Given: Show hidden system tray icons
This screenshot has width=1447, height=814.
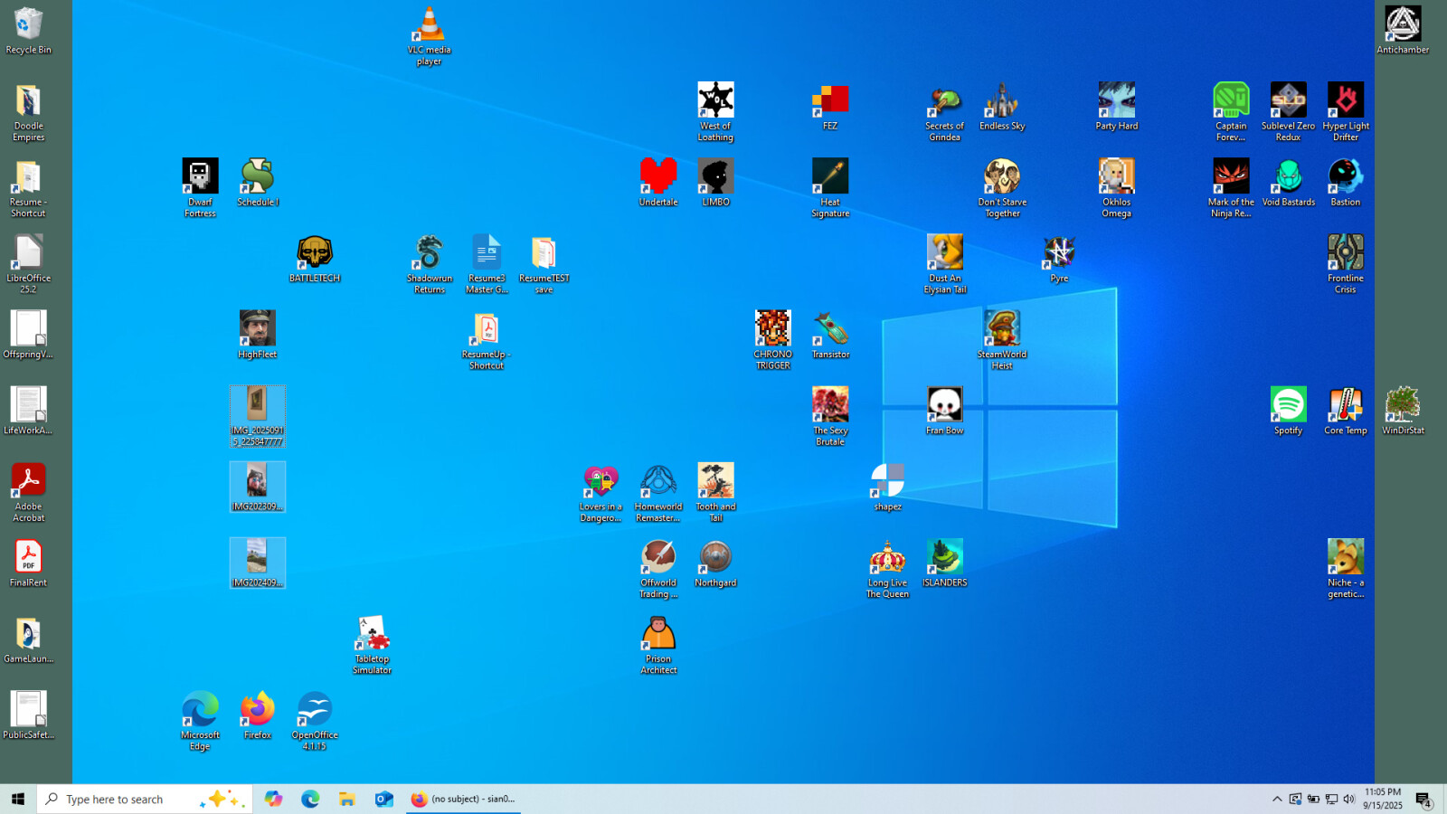Looking at the screenshot, I should coord(1277,799).
